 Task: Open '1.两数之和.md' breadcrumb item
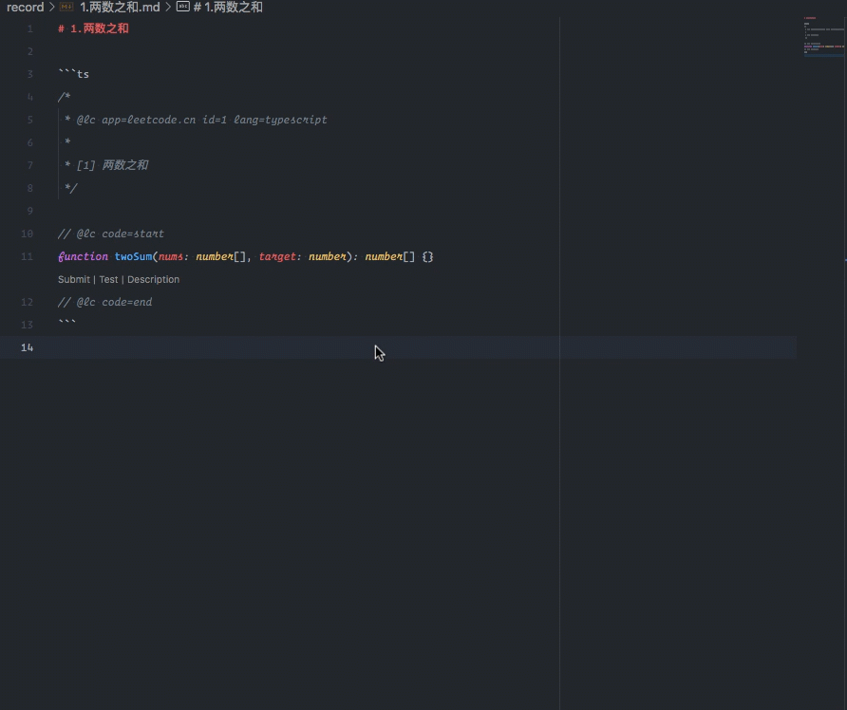(x=120, y=7)
